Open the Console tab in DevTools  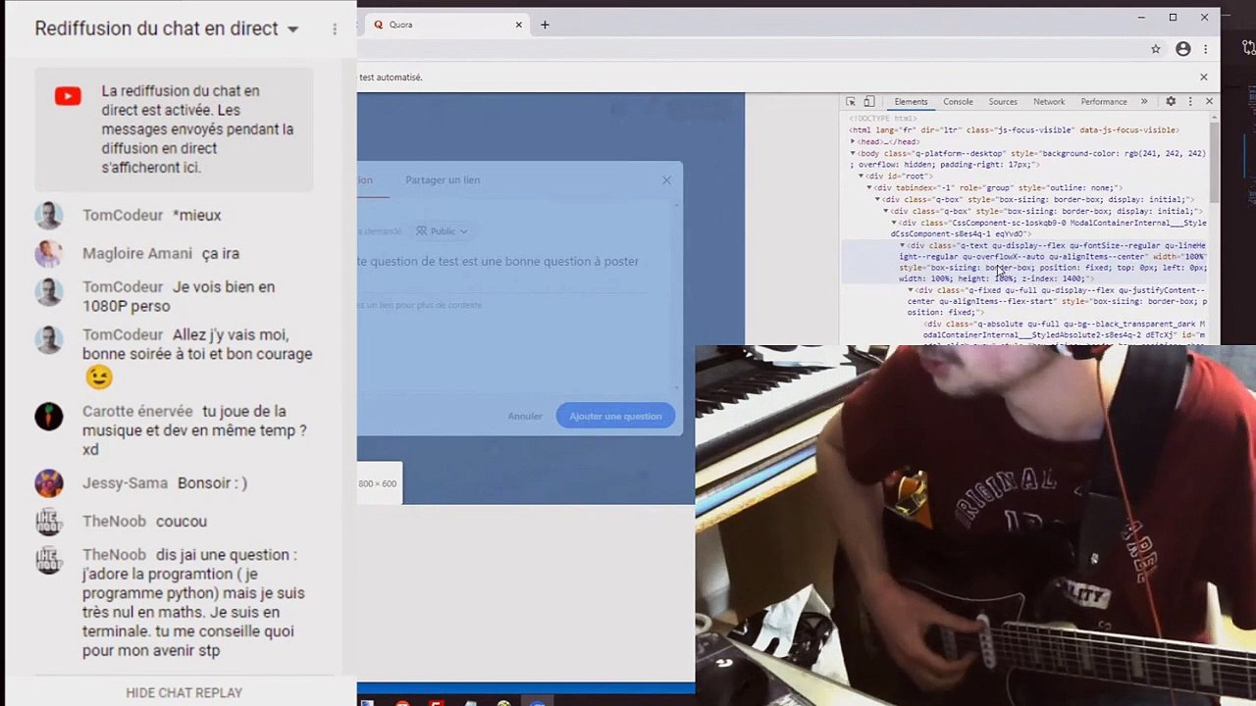(958, 102)
